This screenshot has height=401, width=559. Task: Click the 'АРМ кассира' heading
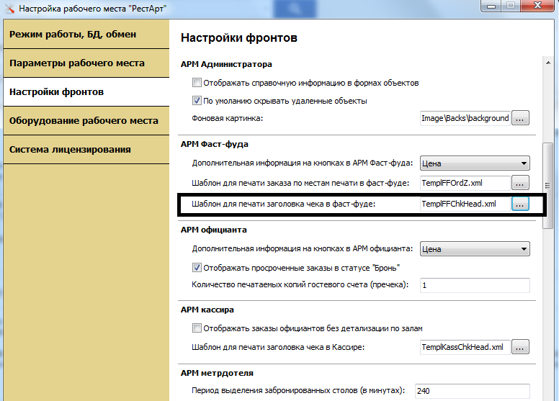[207, 310]
